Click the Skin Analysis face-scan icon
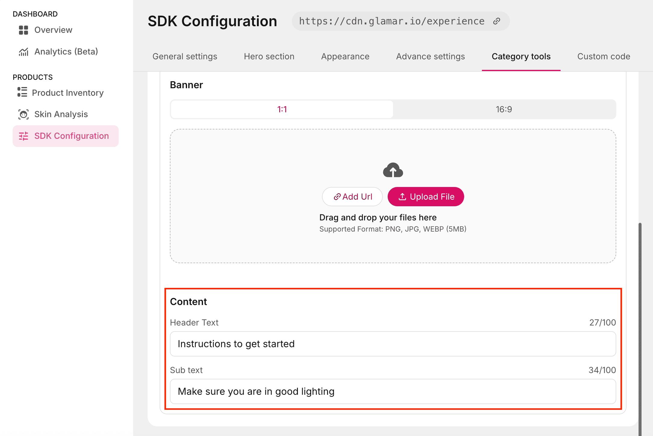Viewport: 653px width, 436px height. point(23,114)
